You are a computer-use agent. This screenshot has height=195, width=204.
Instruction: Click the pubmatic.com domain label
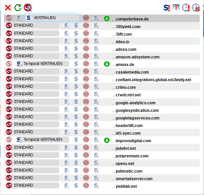point(127,171)
